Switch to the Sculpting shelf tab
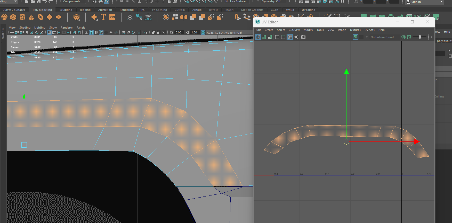 (x=66, y=10)
